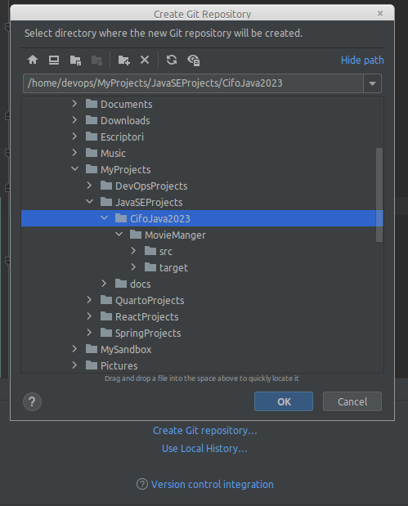
Task: Open the help question mark button
Action: tap(32, 401)
